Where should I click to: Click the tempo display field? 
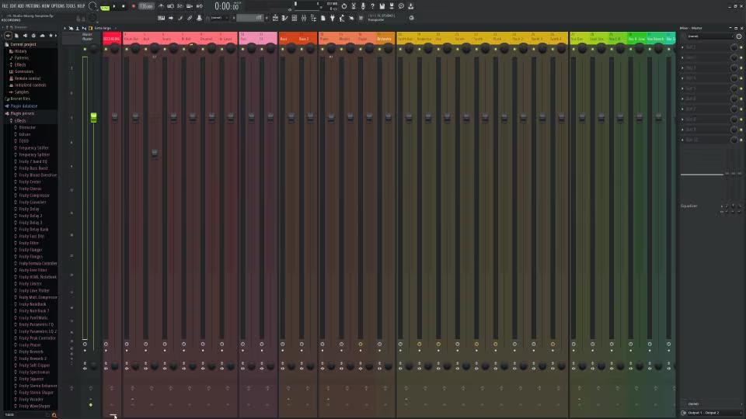click(146, 6)
